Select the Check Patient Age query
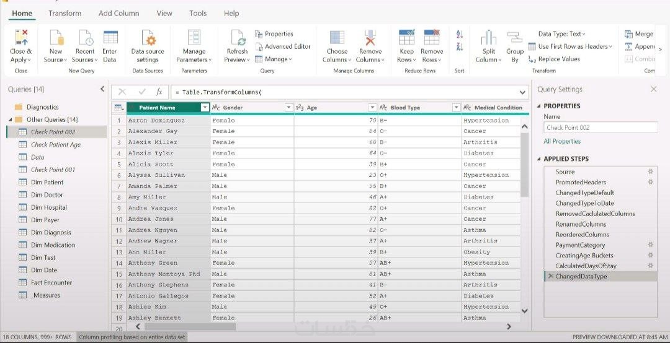This screenshot has width=670, height=343. click(56, 145)
